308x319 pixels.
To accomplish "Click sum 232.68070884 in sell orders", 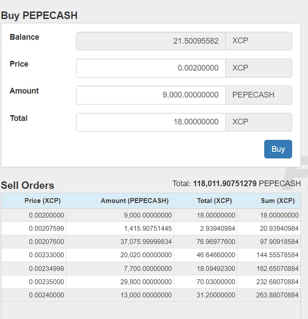I will [x=278, y=282].
